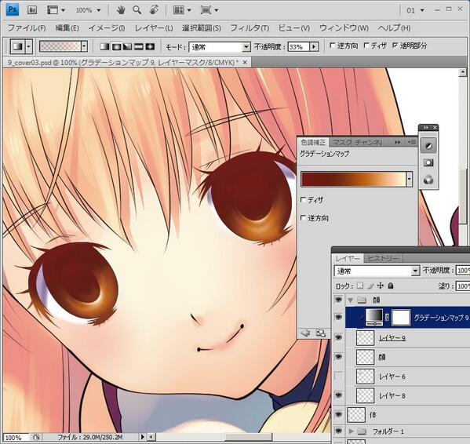Image resolution: width=470 pixels, height=444 pixels.
Task: Open the 選択範囲(S) menu
Action: click(201, 28)
